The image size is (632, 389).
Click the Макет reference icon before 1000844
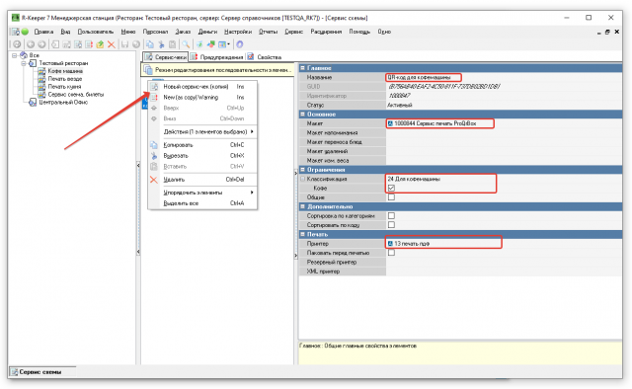(x=390, y=123)
